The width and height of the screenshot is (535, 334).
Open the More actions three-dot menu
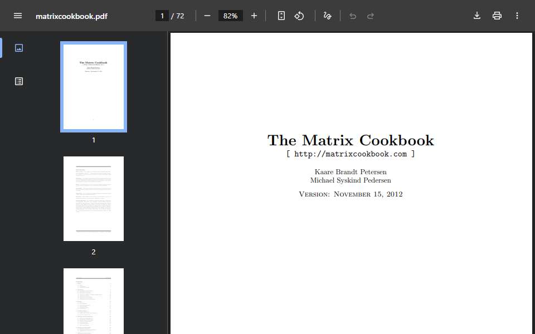tap(517, 16)
